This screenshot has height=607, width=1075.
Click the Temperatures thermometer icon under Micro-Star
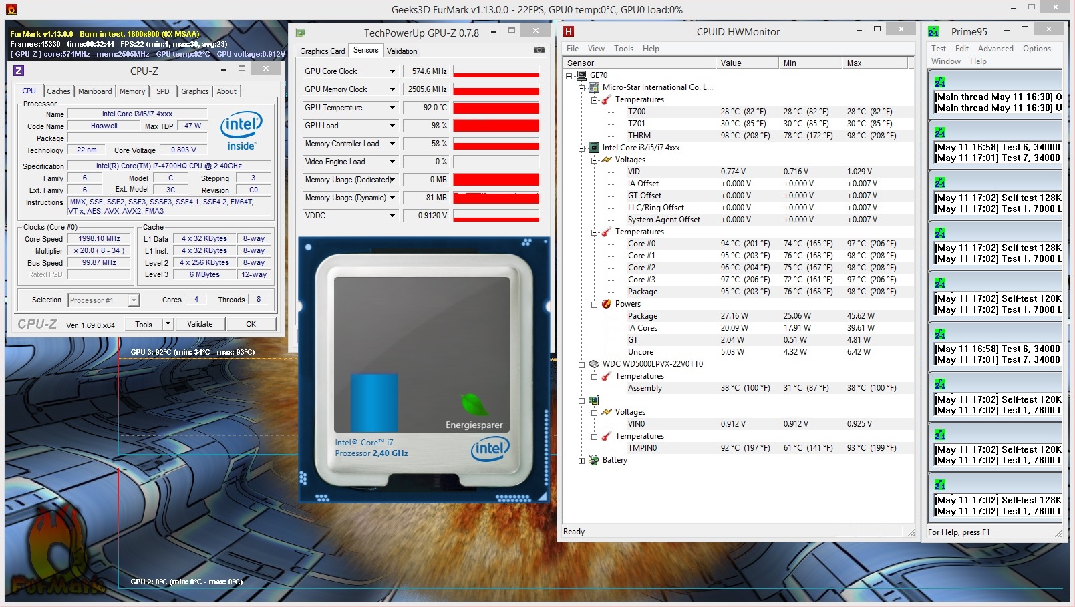606,99
